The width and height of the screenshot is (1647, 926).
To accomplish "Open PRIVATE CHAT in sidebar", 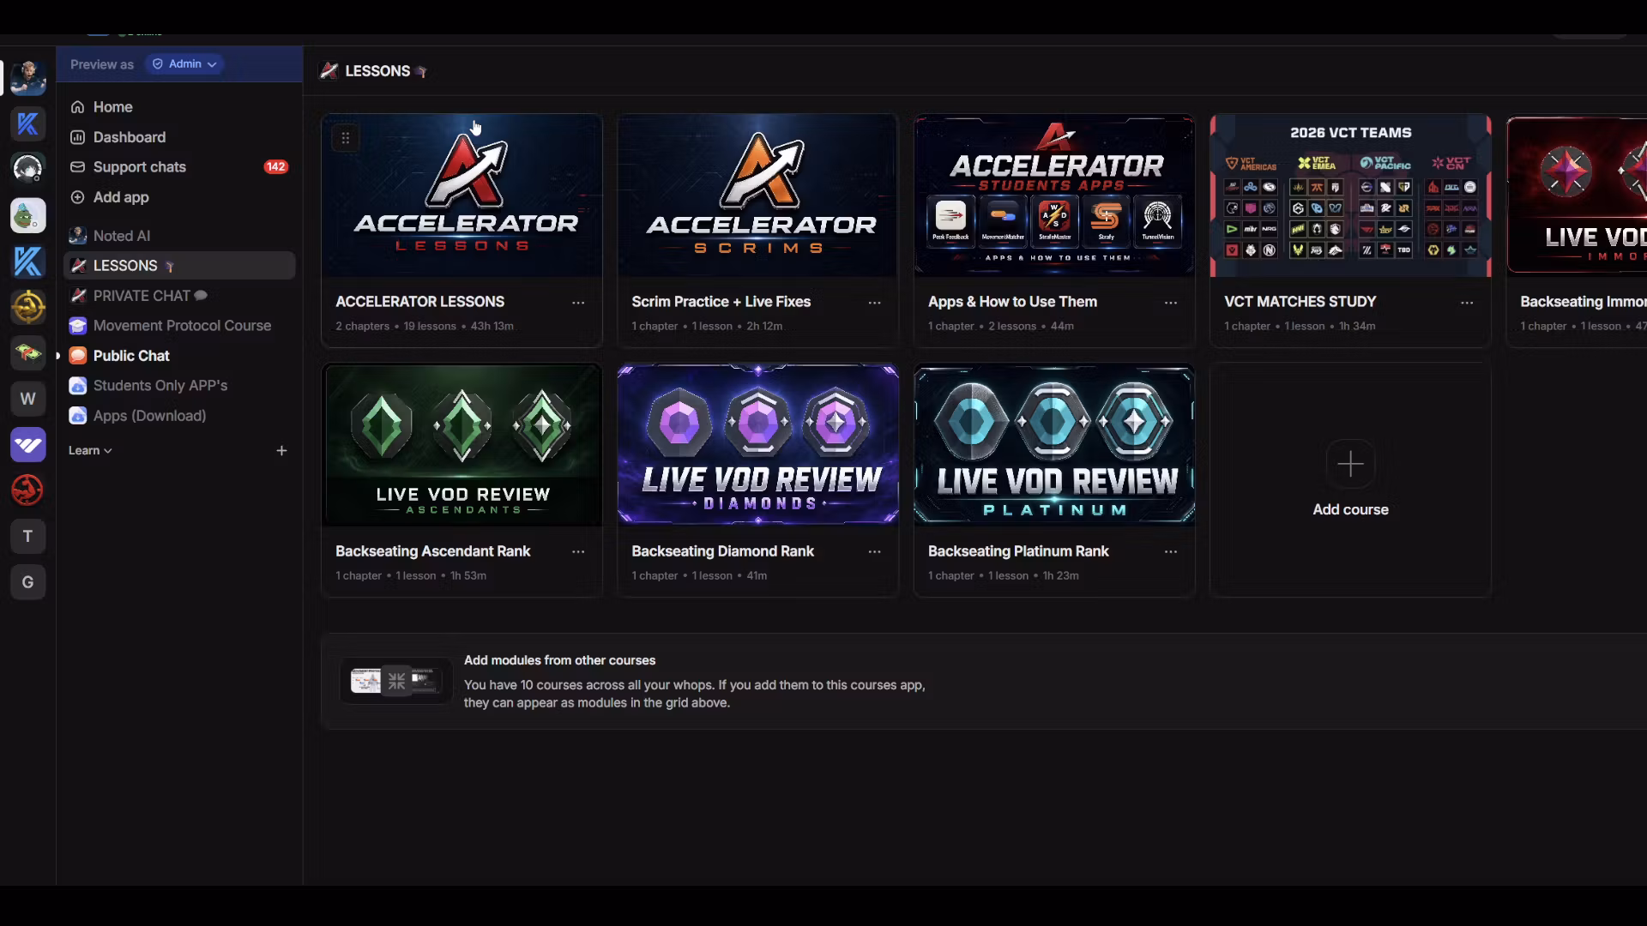I will coord(179,296).
